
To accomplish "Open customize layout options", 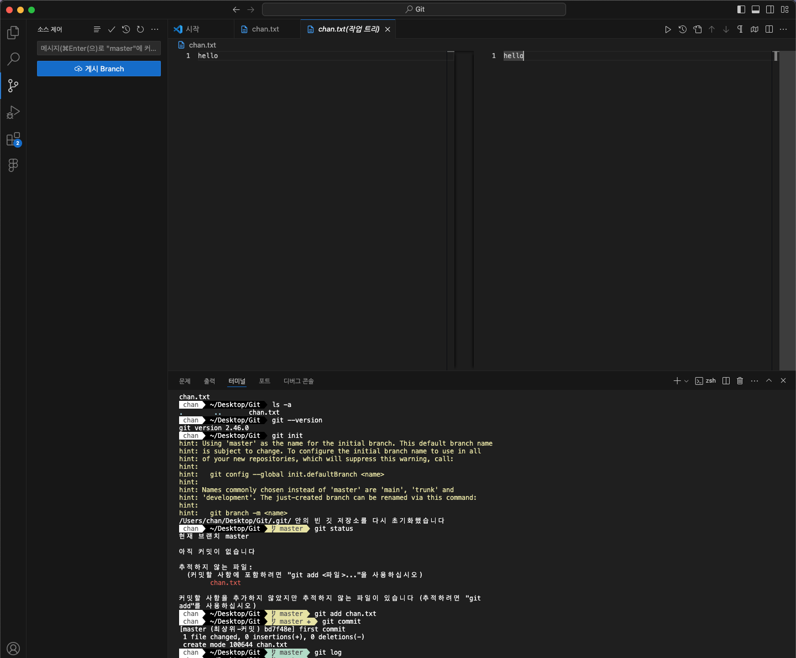I will coord(785,9).
